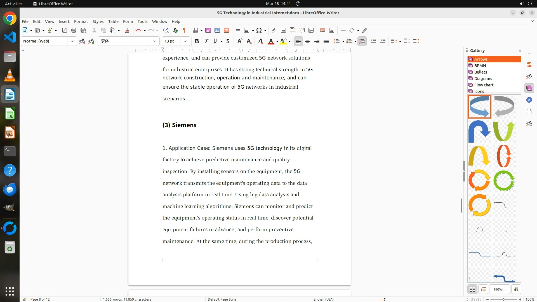
Task: Open Find and Replace tool
Action: [x=166, y=30]
